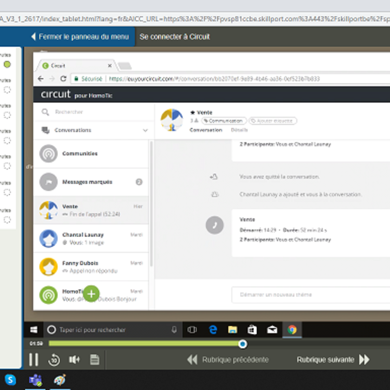The height and width of the screenshot is (390, 390).
Task: Click the volume speaker icon
Action: click(x=75, y=360)
